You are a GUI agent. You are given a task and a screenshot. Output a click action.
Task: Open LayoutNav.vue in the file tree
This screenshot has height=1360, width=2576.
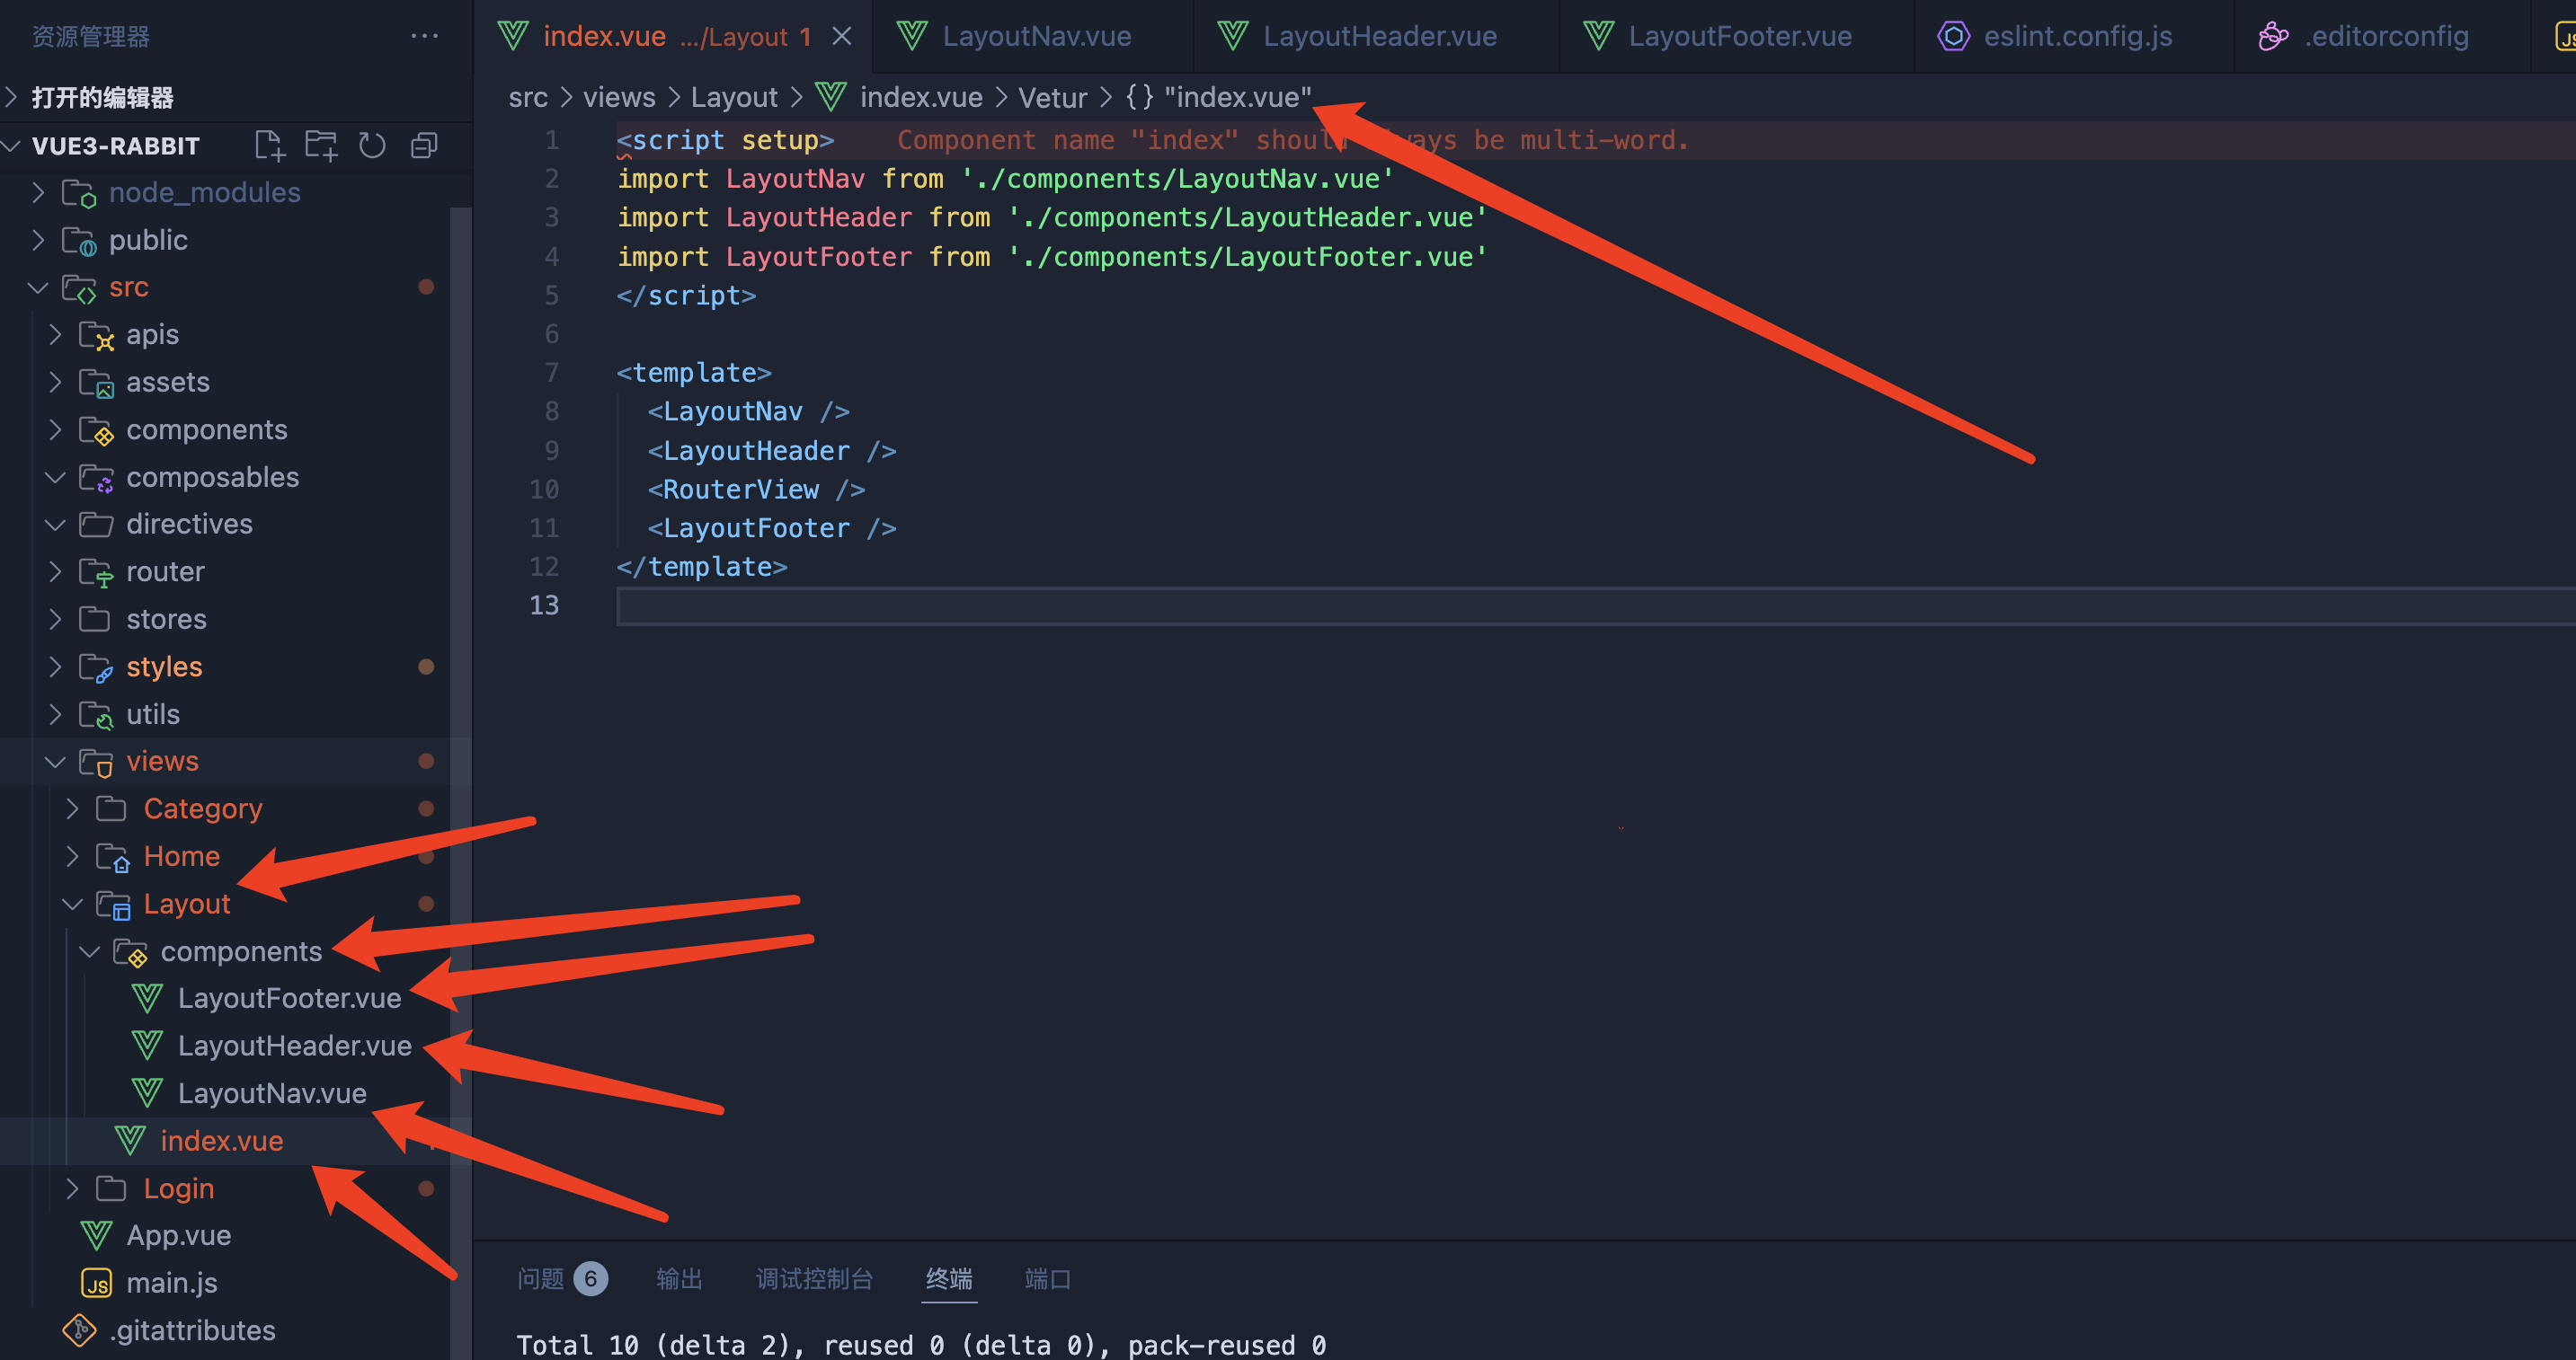click(271, 1093)
